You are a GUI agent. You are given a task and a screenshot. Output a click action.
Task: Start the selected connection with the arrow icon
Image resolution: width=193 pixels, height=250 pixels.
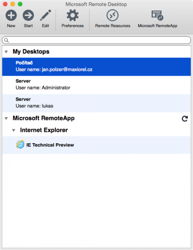pyautogui.click(x=28, y=15)
